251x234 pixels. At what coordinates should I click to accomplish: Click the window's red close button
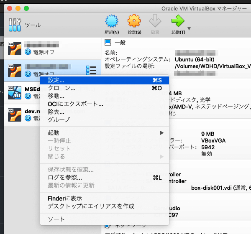10,8
